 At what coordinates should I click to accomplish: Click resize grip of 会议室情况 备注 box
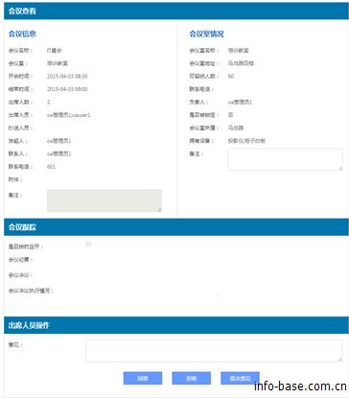[x=339, y=168]
